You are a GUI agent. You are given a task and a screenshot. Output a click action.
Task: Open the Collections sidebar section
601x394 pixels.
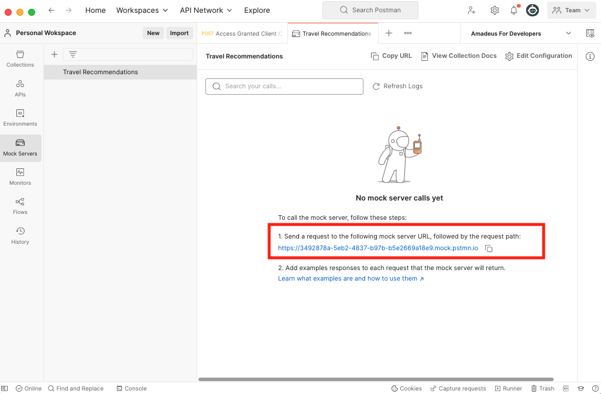(20, 59)
